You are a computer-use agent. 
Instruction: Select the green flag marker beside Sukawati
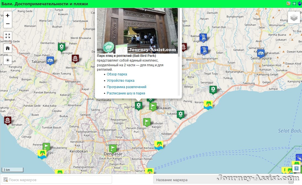click(x=153, y=107)
